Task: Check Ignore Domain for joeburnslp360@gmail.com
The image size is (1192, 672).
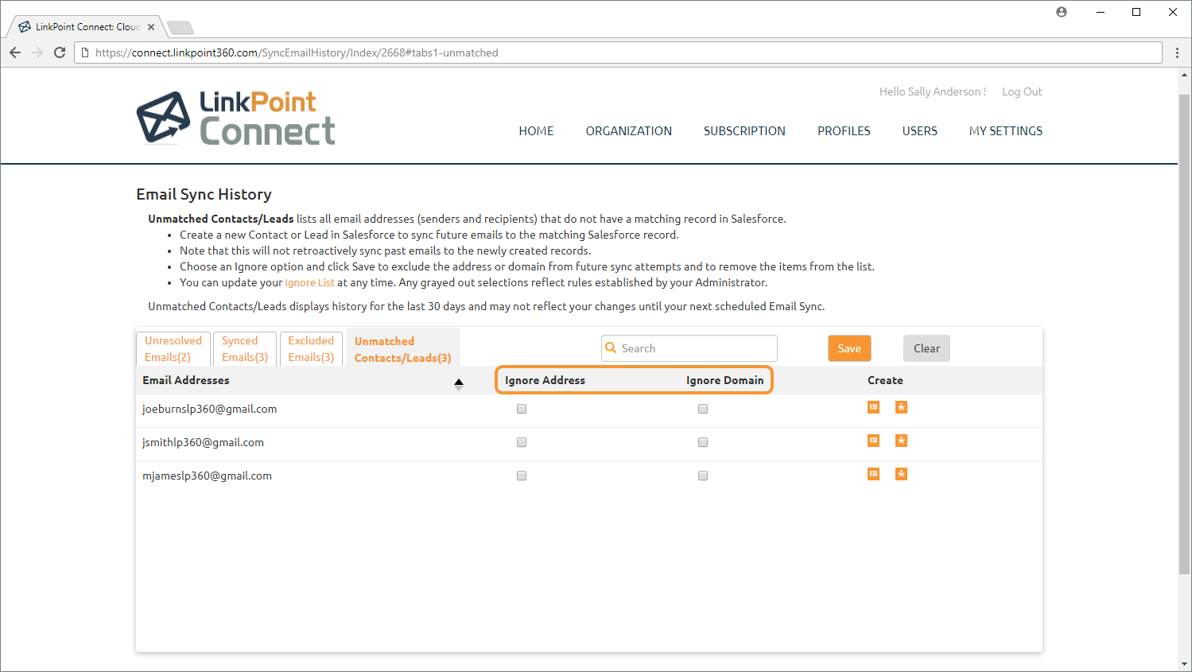Action: (x=703, y=409)
